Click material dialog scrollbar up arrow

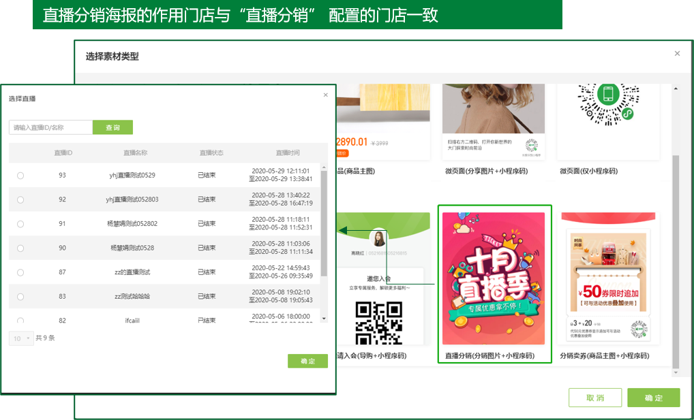coord(676,88)
